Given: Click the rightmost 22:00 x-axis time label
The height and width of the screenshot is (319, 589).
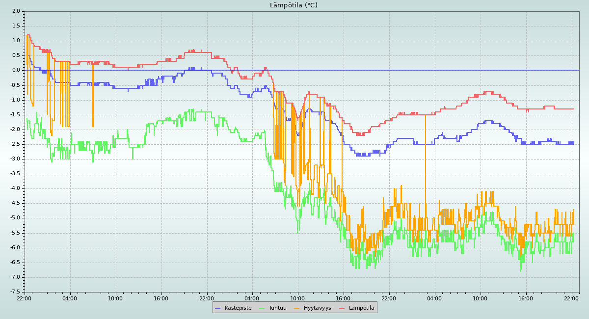Looking at the screenshot, I should coord(571,298).
